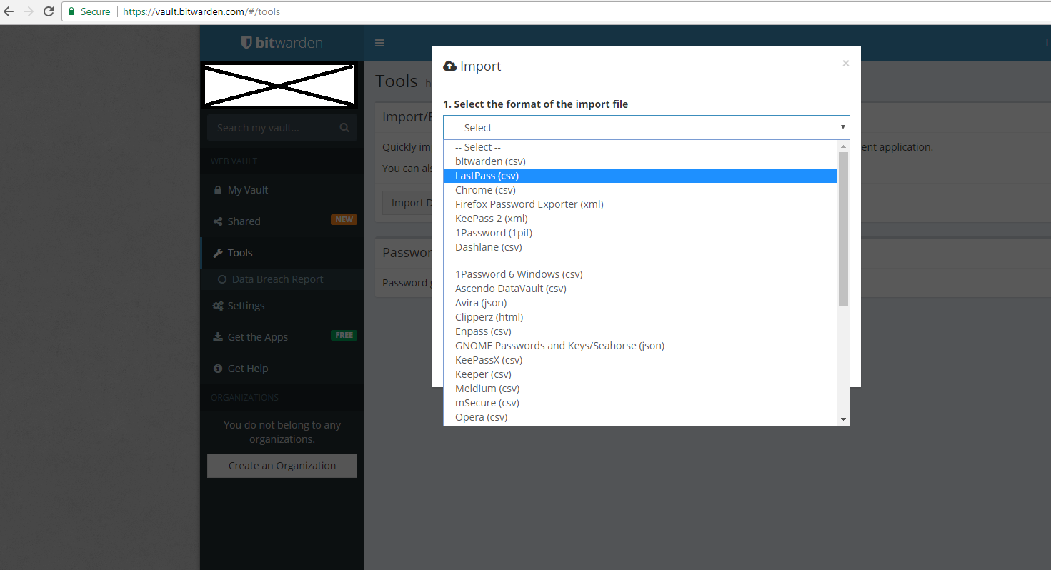
Task: Click the search magnifier icon in vault search
Action: [344, 128]
